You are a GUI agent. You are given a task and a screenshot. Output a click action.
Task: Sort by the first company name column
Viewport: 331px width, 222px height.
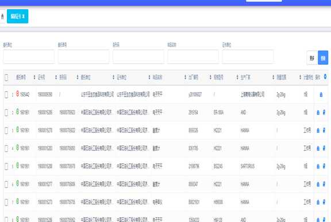tap(113, 77)
